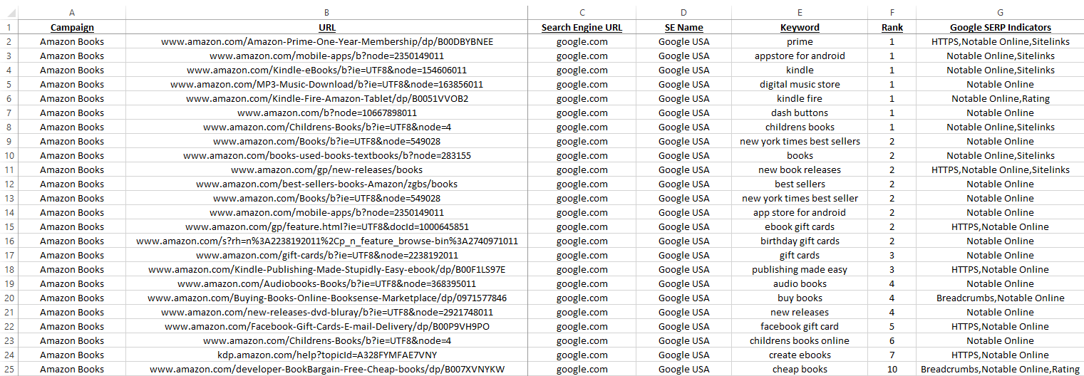Select column A header
The image size is (1084, 376).
72,12
